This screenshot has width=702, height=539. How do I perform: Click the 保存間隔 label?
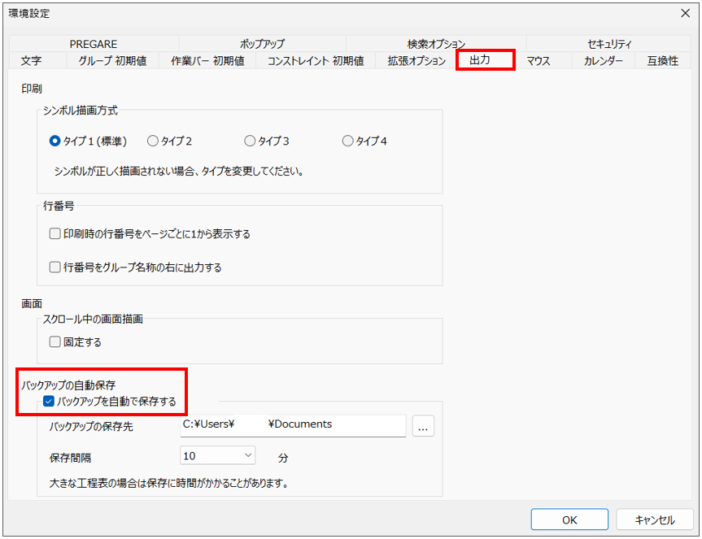(x=70, y=458)
